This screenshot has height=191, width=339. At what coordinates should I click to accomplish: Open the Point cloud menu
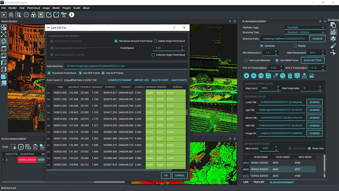(x=33, y=8)
